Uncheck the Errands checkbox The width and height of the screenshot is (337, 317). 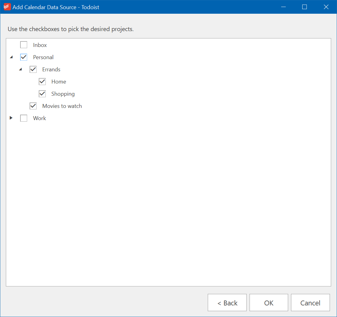tap(33, 69)
